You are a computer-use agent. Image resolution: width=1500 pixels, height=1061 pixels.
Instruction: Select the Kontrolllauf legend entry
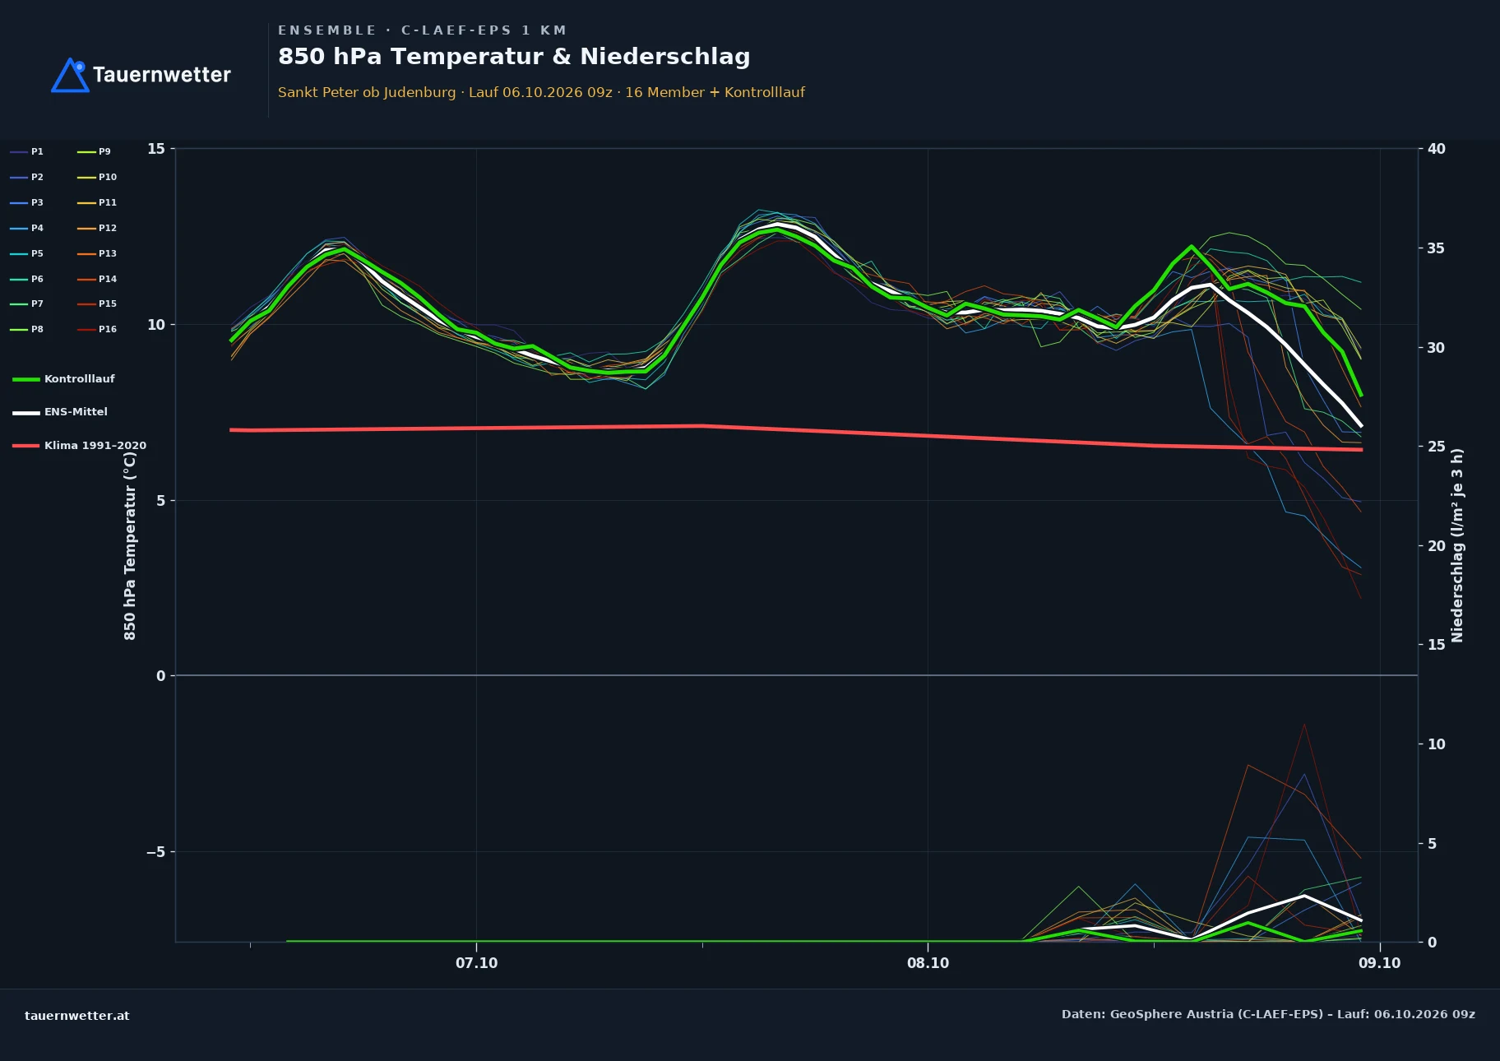coord(63,379)
